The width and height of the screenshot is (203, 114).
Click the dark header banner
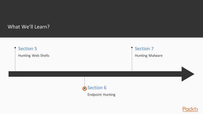pyautogui.click(x=101, y=18)
